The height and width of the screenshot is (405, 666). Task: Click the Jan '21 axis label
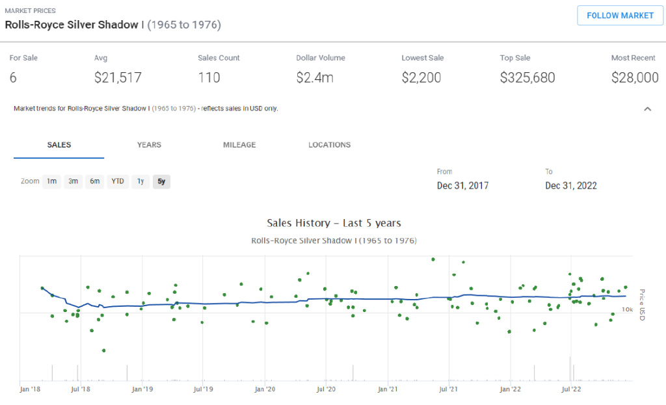[x=388, y=389]
